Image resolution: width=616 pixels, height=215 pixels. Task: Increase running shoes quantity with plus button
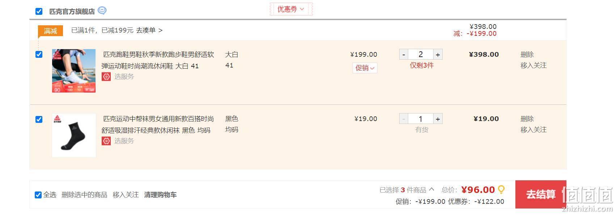tap(438, 55)
